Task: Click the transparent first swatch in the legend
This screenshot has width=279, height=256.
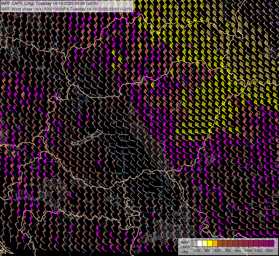Action: click(x=195, y=244)
